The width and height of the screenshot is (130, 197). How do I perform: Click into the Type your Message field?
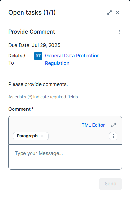tap(65, 157)
